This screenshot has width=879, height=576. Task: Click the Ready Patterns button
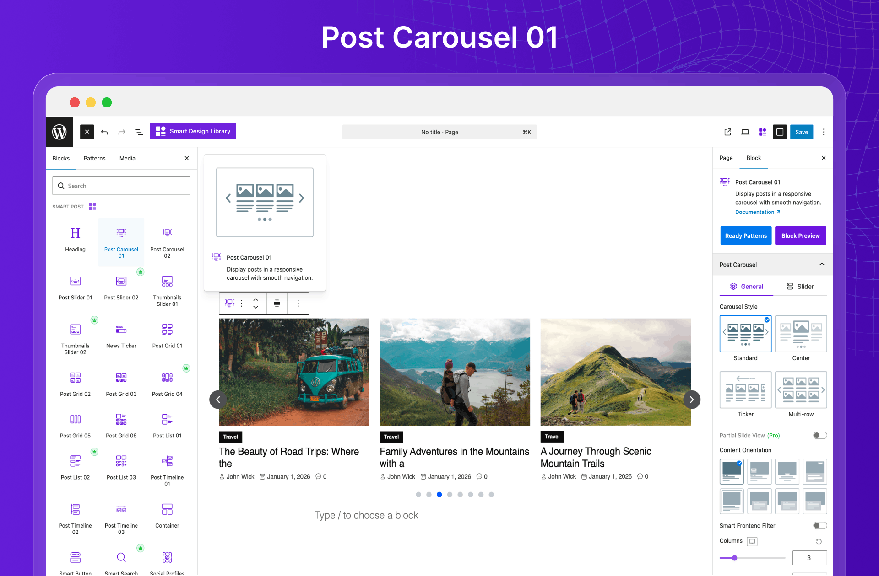(x=745, y=236)
